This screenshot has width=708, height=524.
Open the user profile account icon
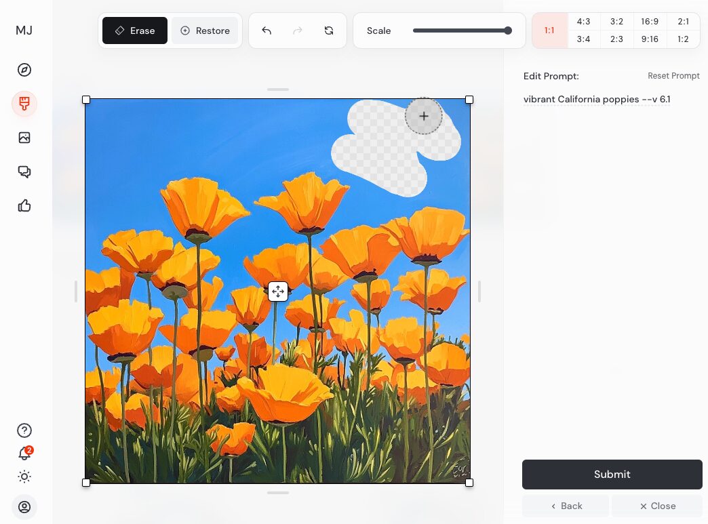click(x=24, y=507)
